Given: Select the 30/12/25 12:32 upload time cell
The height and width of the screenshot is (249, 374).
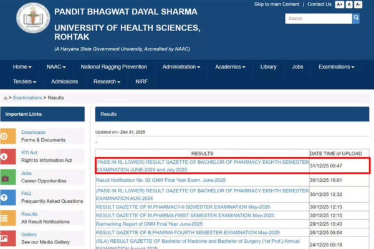Looking at the screenshot, I should [x=339, y=194].
